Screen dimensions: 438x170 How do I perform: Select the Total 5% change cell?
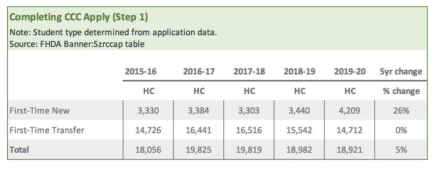coord(401,150)
